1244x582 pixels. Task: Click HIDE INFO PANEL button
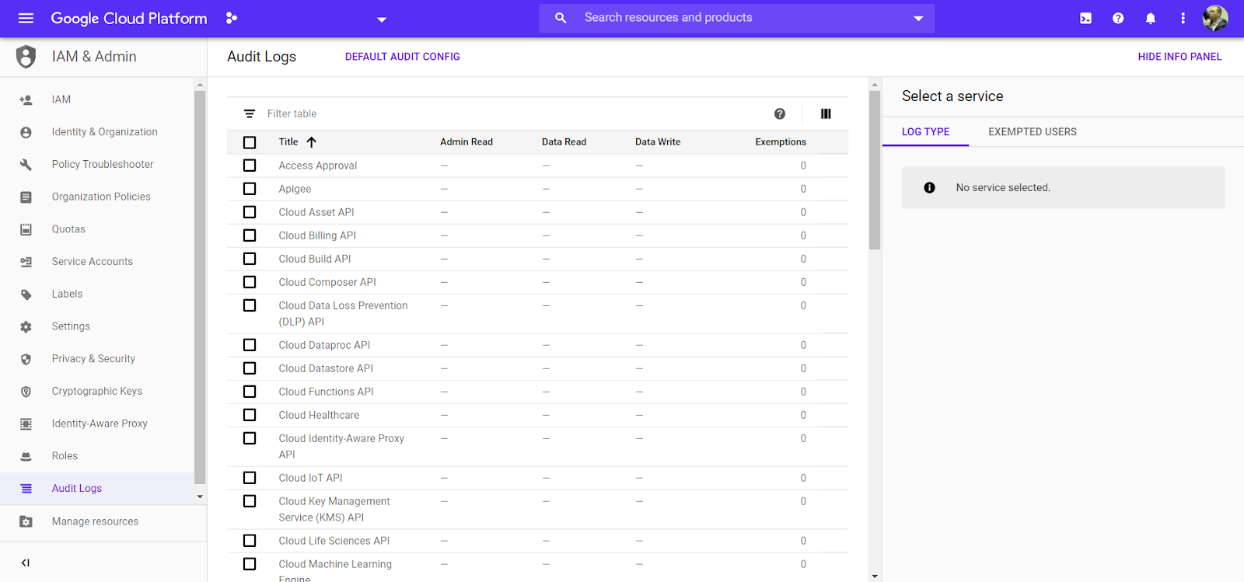(x=1179, y=57)
